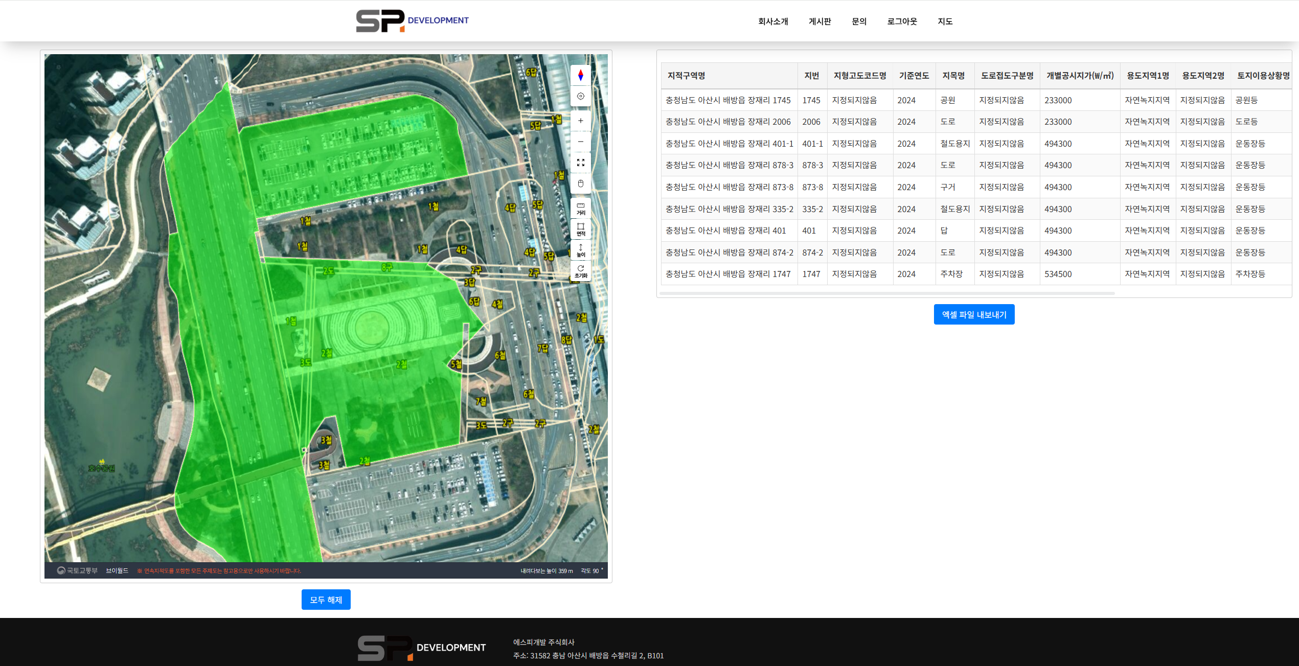1299x666 pixels.
Task: Activate the 면적 area measurement tool
Action: pos(580,229)
